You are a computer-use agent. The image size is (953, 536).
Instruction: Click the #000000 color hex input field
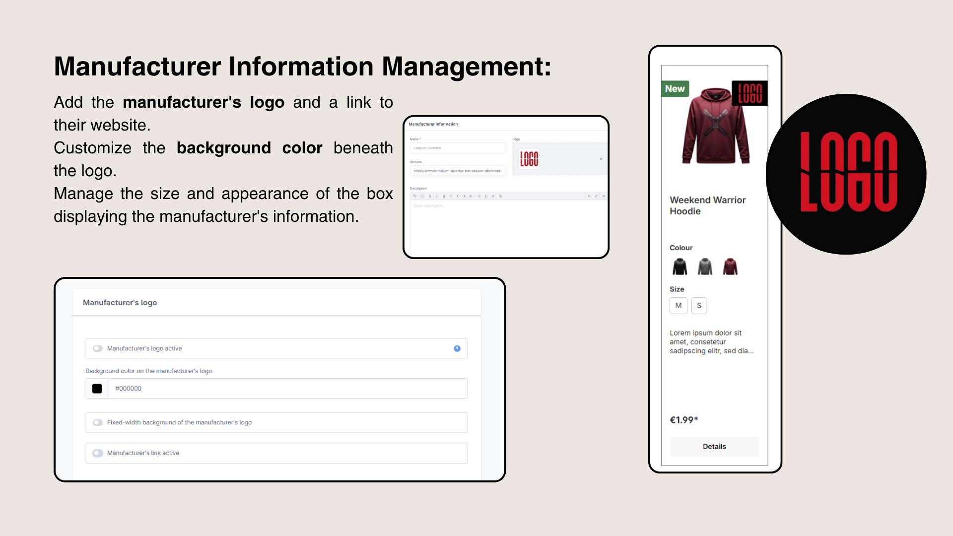coord(288,389)
